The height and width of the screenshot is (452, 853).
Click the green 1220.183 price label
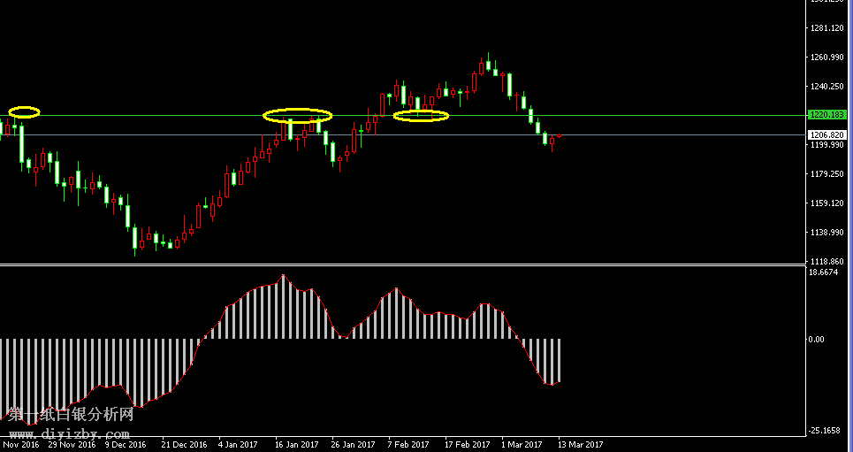pos(828,115)
